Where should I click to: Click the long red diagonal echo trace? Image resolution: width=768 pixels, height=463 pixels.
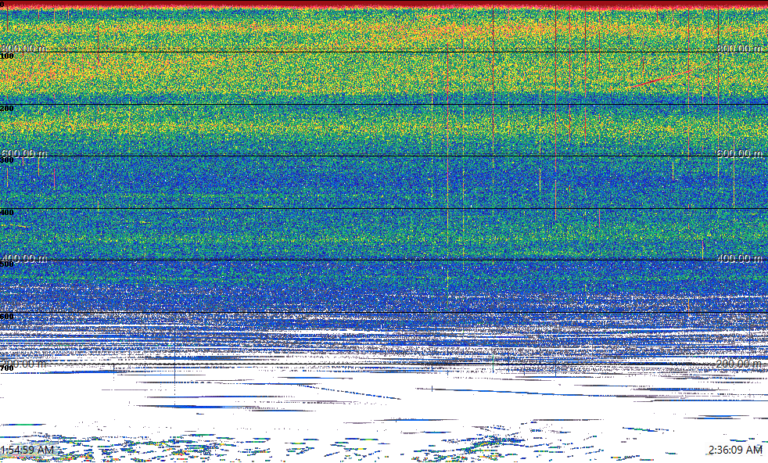point(660,79)
